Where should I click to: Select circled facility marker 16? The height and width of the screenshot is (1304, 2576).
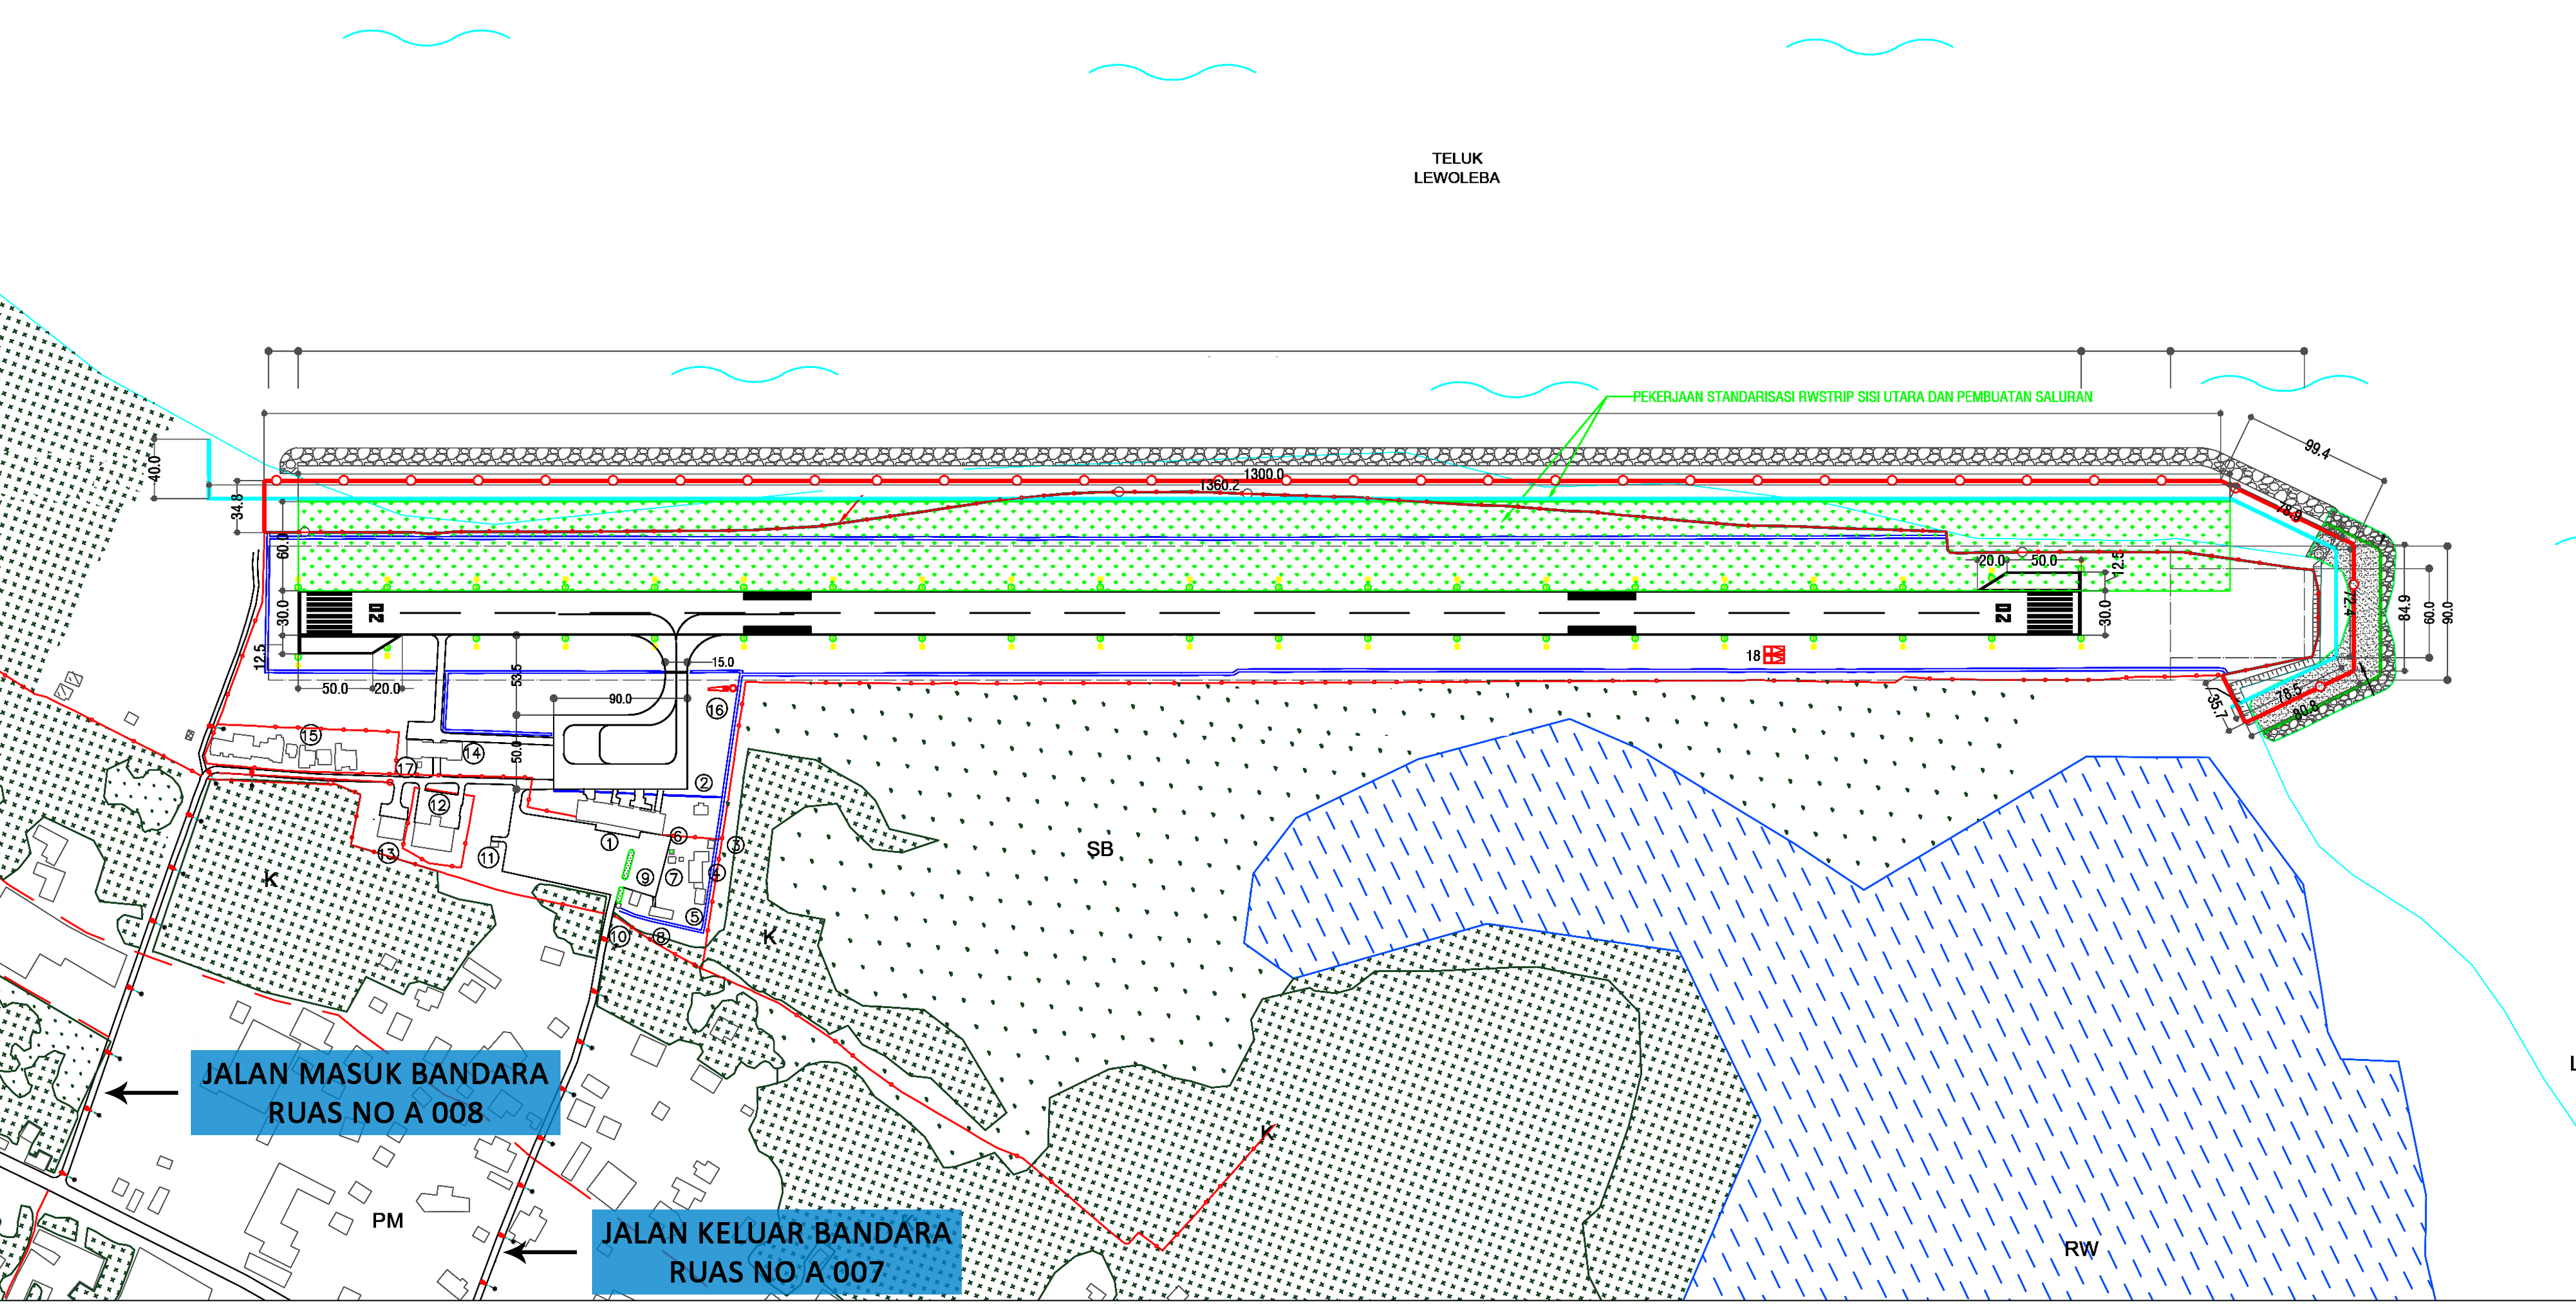click(x=716, y=709)
